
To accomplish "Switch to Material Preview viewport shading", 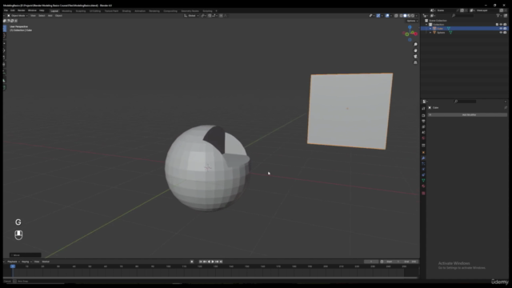I will pos(409,15).
